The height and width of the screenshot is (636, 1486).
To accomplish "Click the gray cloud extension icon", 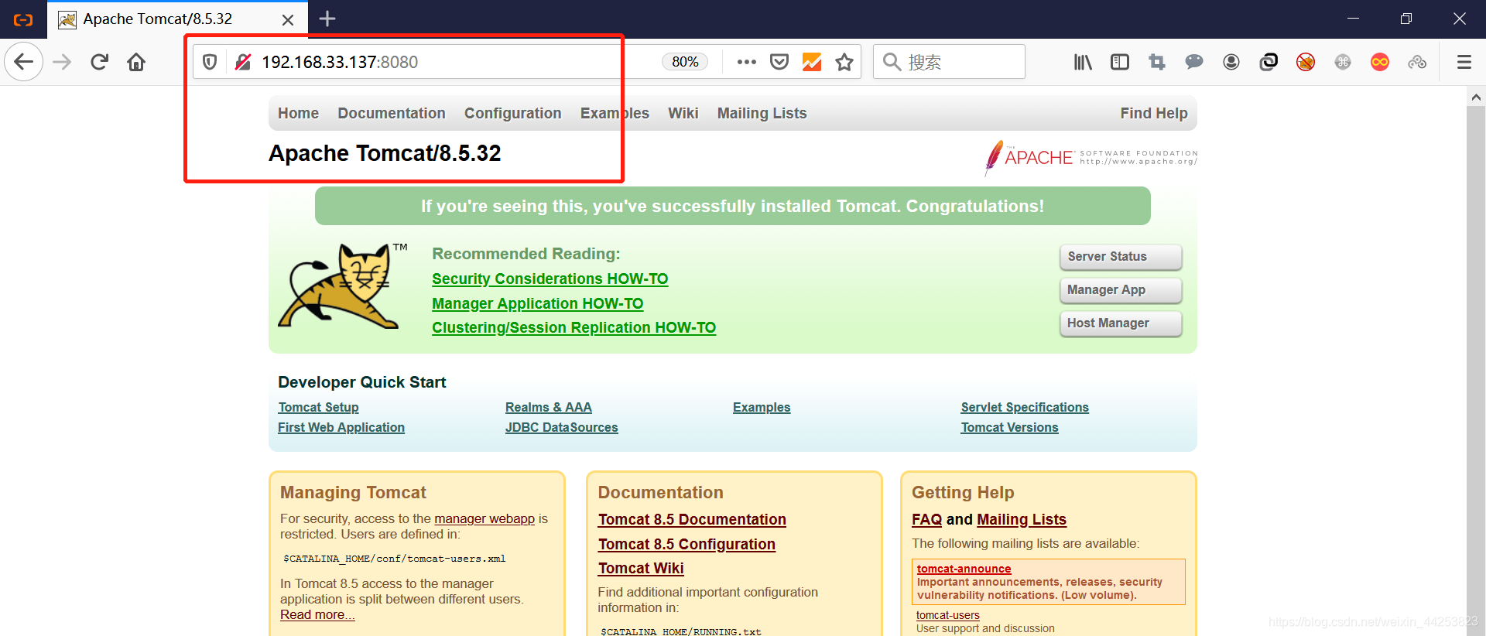I will pos(1417,62).
